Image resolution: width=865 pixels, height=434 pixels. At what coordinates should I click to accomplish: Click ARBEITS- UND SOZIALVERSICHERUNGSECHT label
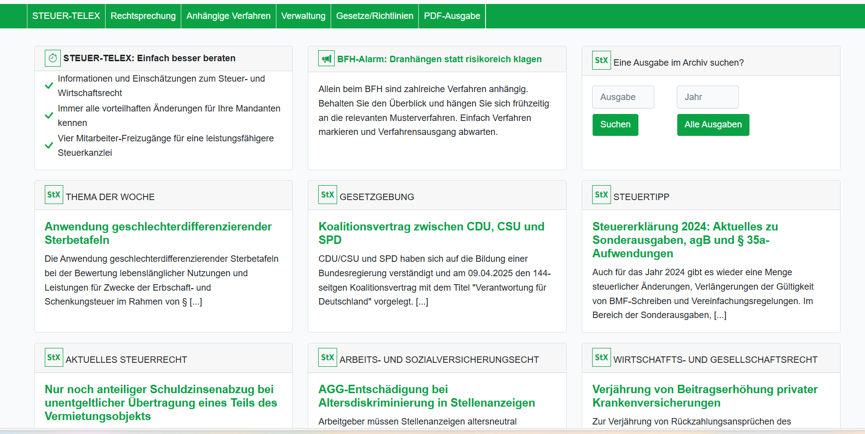[439, 360]
